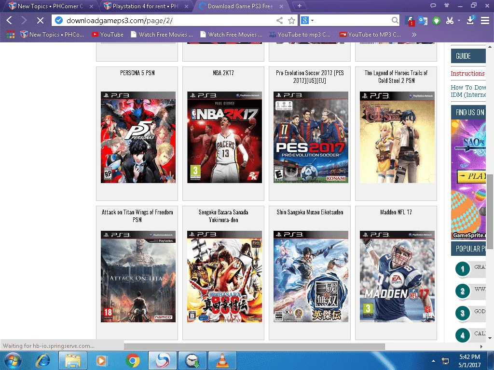Viewport: 494px width, 370px height.
Task: Open the Google search engine dropdown
Action: 312,21
